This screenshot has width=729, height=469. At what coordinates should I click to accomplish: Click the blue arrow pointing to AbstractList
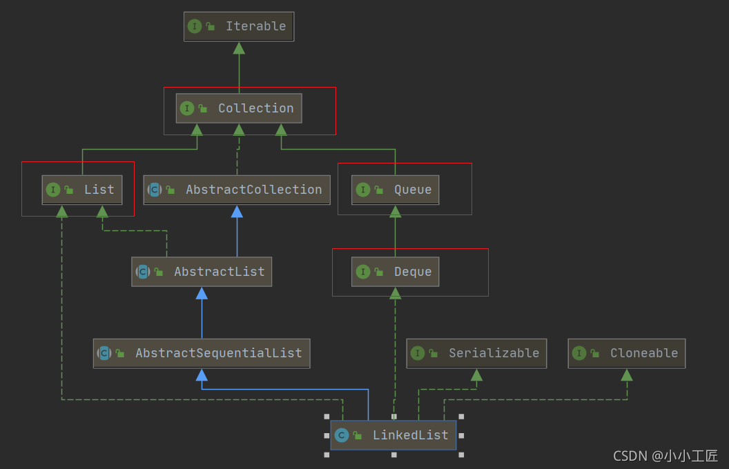pyautogui.click(x=201, y=294)
